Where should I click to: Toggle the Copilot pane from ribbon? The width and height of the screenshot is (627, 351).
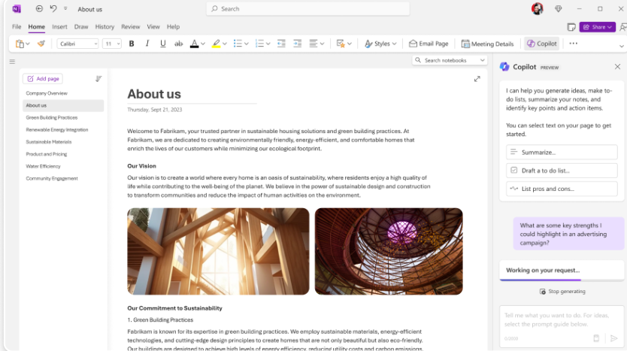pyautogui.click(x=542, y=44)
